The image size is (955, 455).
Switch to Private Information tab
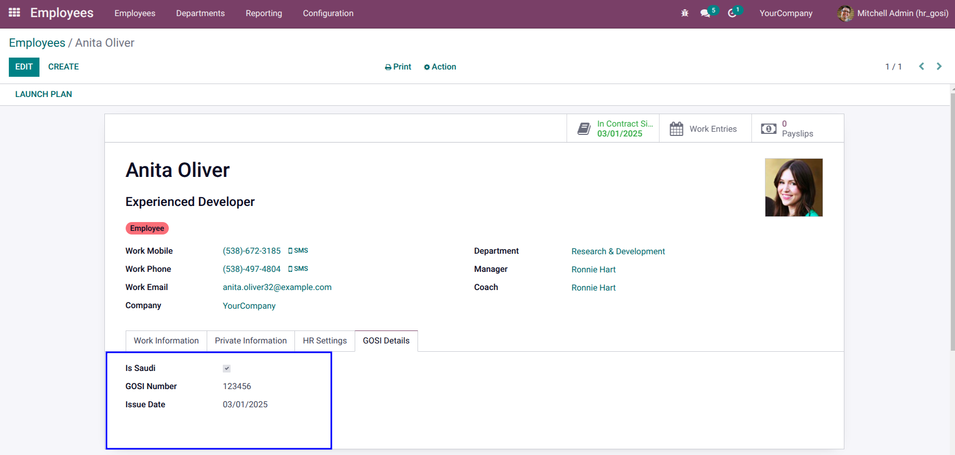251,341
